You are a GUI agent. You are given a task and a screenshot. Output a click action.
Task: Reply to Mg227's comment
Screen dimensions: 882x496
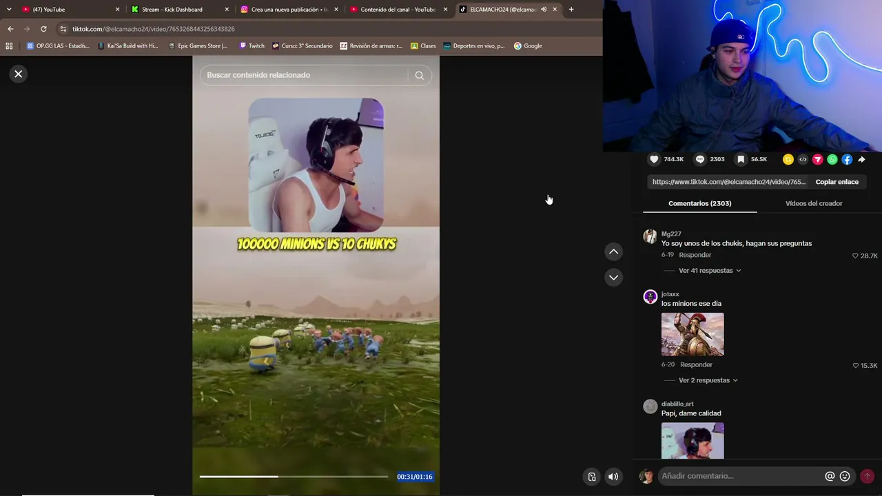coord(695,255)
